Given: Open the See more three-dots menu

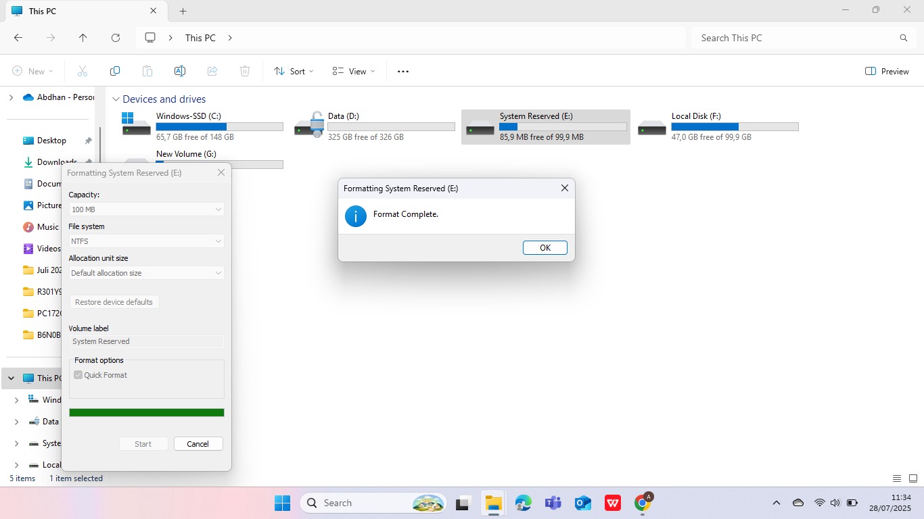Looking at the screenshot, I should (x=403, y=72).
